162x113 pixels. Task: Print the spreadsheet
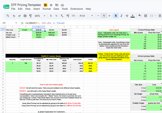[x=25, y=16]
